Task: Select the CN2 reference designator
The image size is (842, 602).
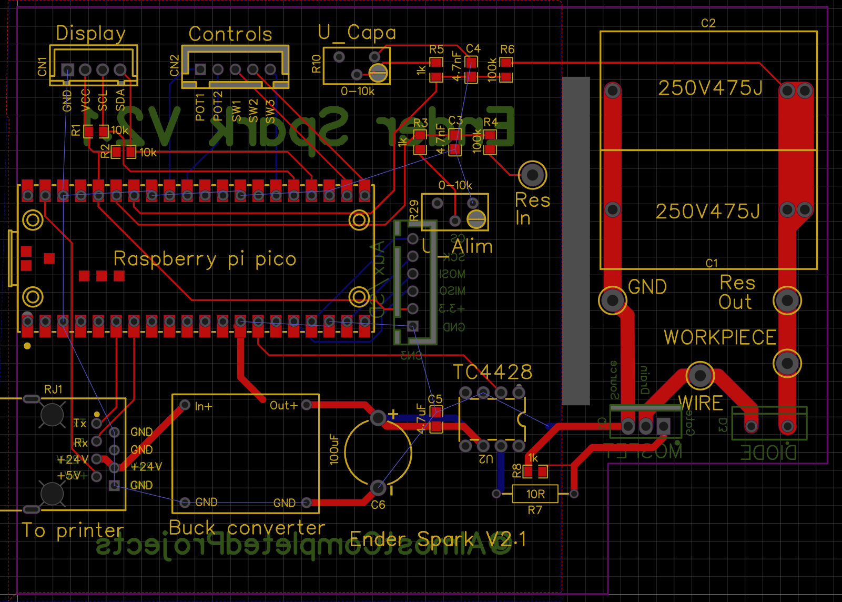Action: pos(175,66)
